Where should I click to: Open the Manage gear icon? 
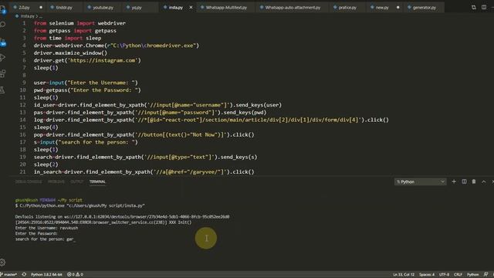click(x=3, y=263)
